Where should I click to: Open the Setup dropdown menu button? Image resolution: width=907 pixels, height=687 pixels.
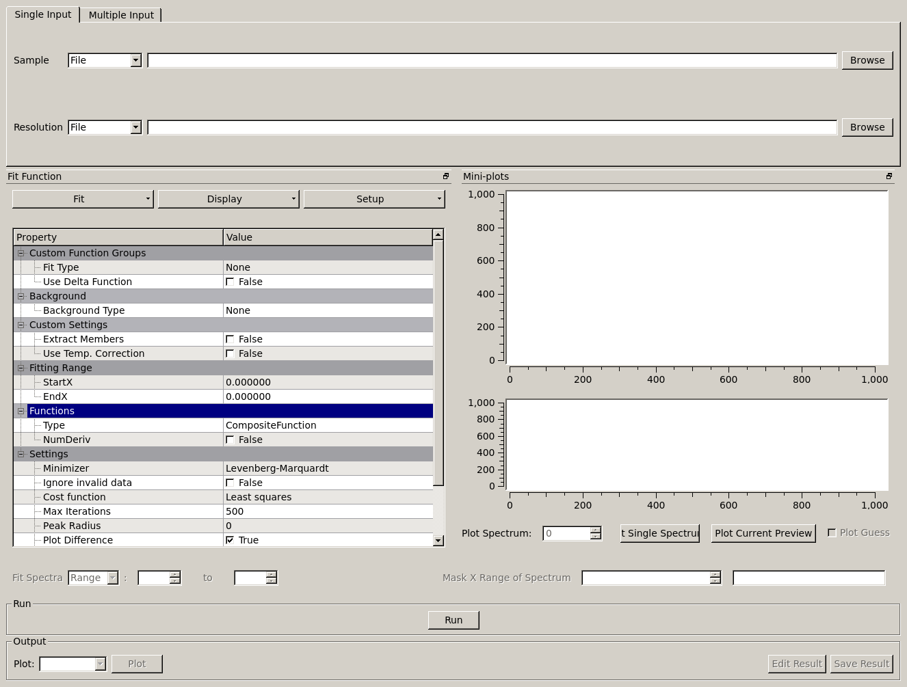click(373, 199)
